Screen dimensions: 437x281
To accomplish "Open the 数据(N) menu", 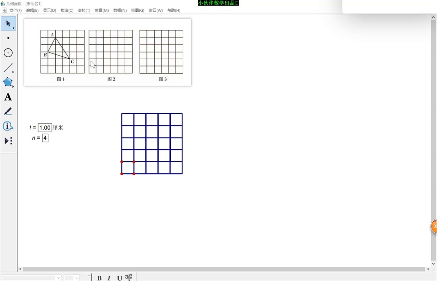I will (x=120, y=10).
